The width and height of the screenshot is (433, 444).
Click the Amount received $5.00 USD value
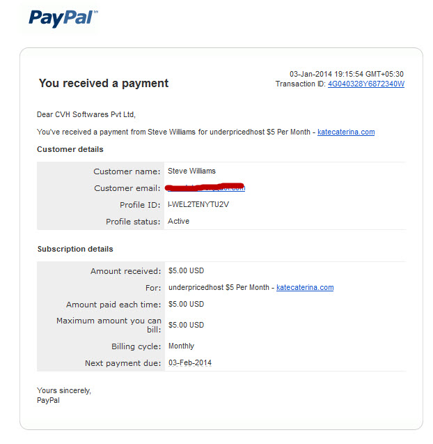pos(186,270)
